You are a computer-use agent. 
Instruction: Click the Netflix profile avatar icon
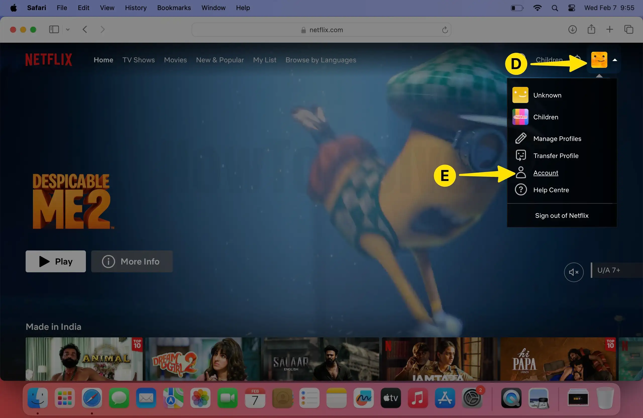(599, 60)
